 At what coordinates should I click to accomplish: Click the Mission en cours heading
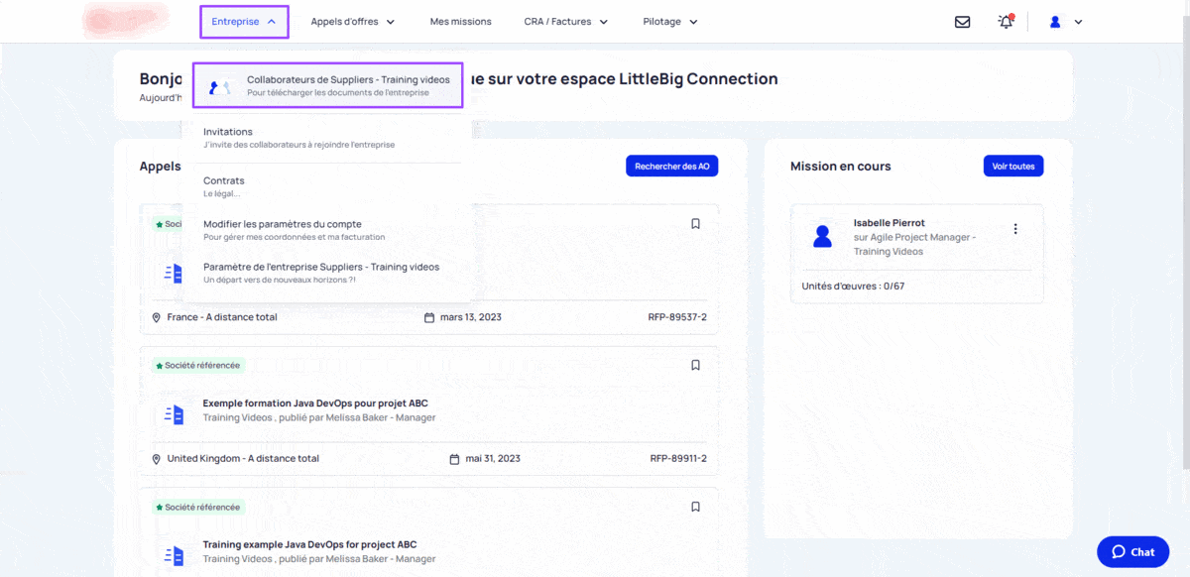tap(840, 167)
